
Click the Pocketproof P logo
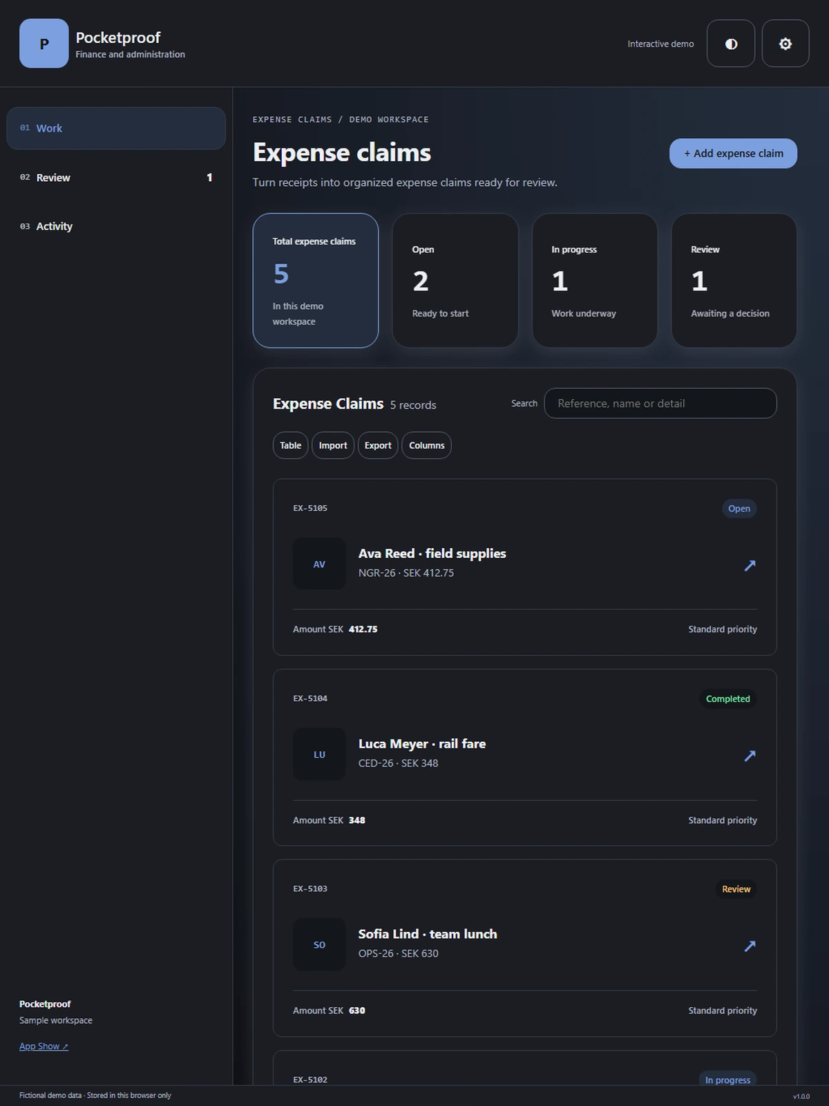click(44, 44)
